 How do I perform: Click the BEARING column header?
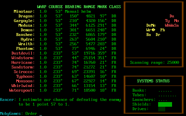(x=73, y=7)
